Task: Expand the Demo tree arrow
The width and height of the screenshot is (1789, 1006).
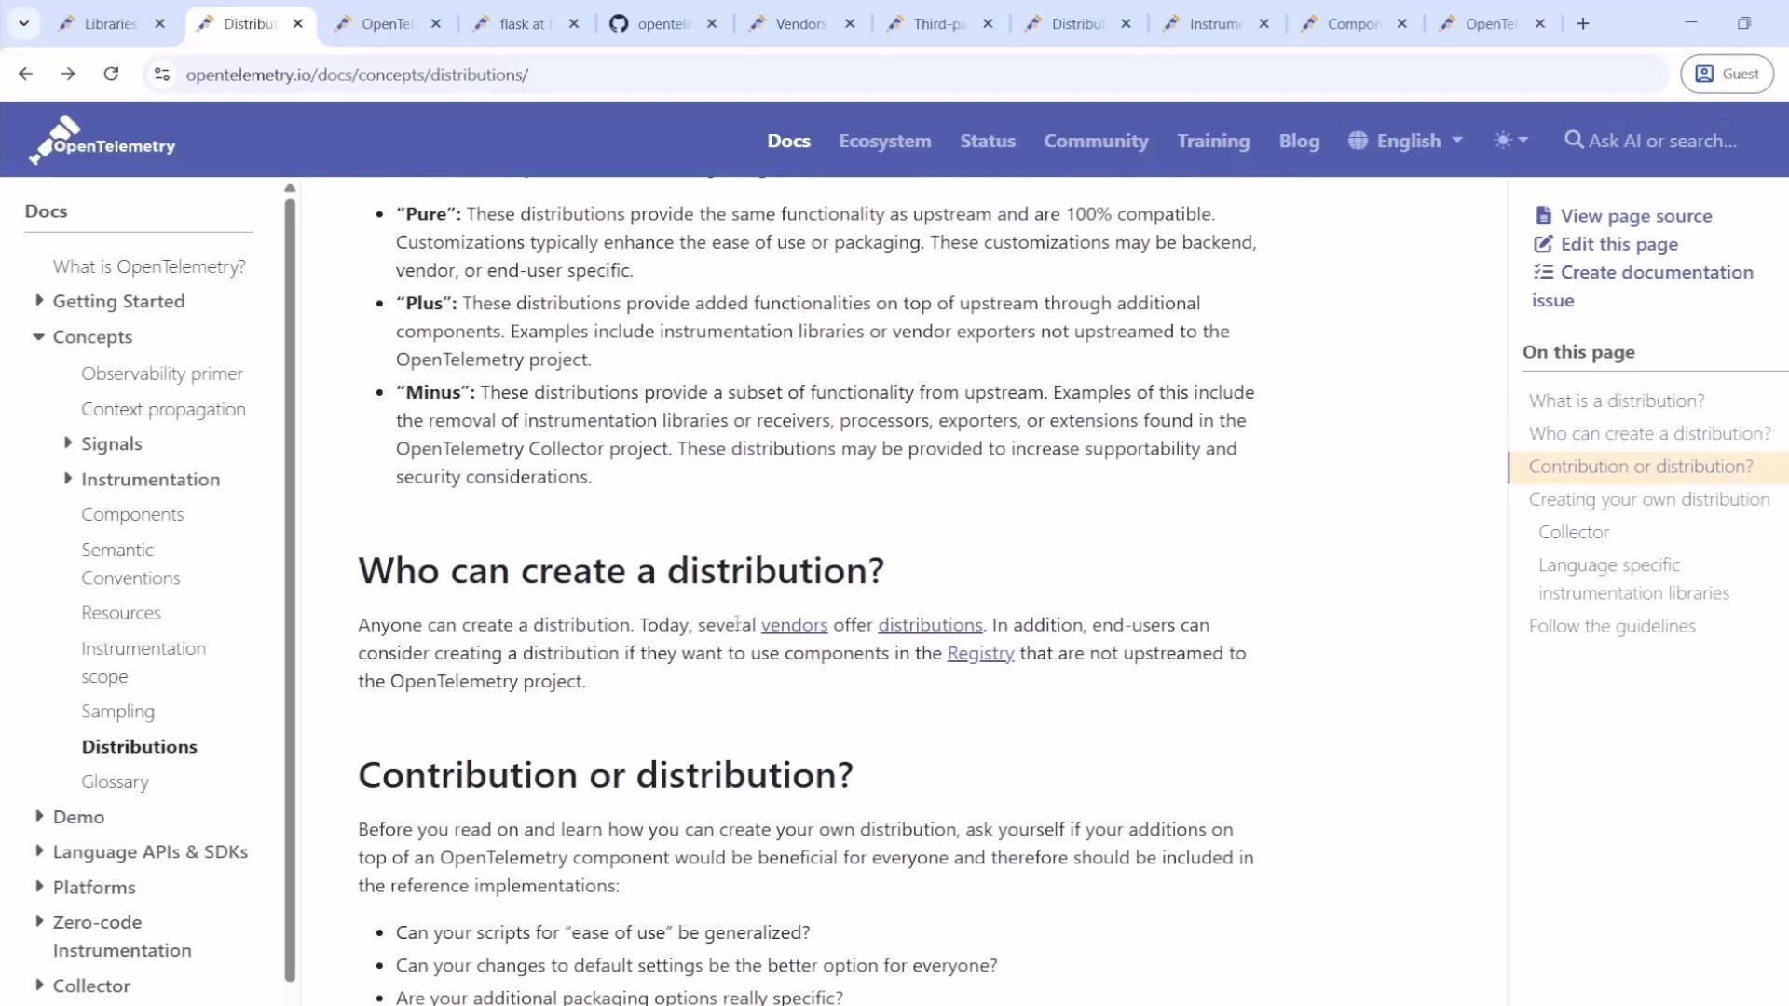Action: pos(38,815)
